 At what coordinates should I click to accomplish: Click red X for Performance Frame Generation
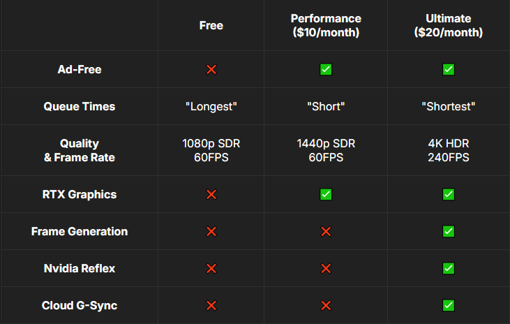click(326, 232)
